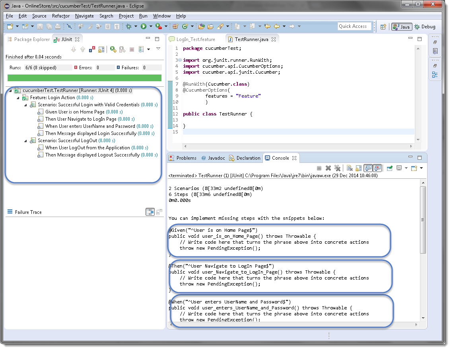Click the Console vertical scrollbar thumb
The height and width of the screenshot is (350, 451).
coord(423,220)
